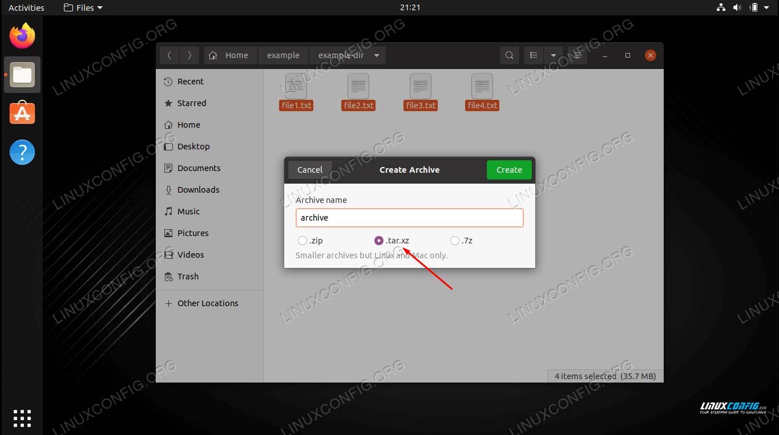Select the .zip format option

click(311, 241)
